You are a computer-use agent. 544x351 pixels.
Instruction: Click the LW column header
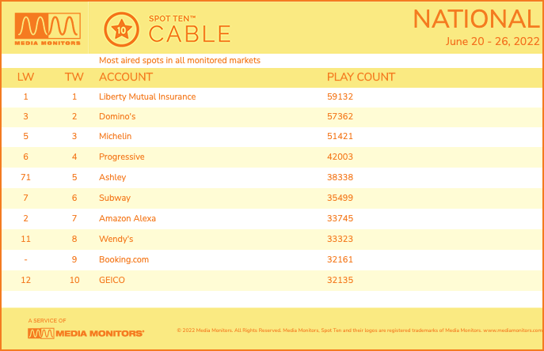[25, 77]
